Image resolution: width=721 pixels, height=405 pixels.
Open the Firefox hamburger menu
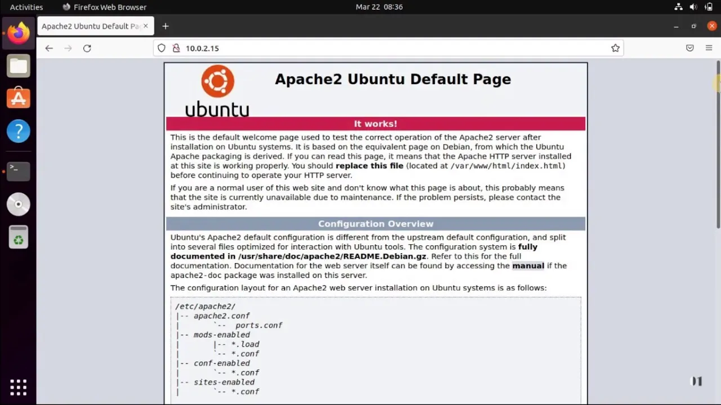click(x=709, y=48)
